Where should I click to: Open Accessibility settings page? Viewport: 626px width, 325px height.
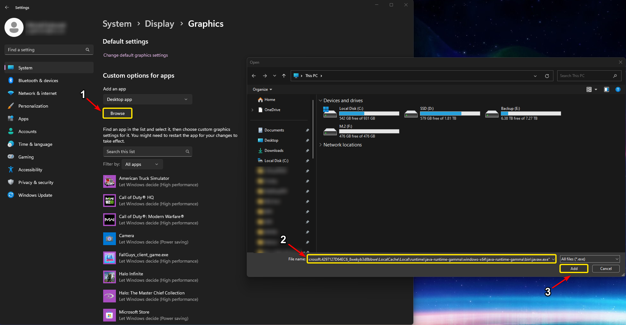point(49,170)
